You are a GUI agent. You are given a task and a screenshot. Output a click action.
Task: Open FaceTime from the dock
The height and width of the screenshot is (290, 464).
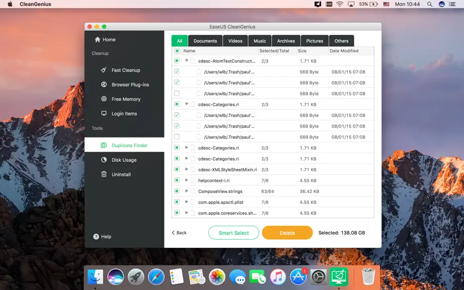coord(258,277)
